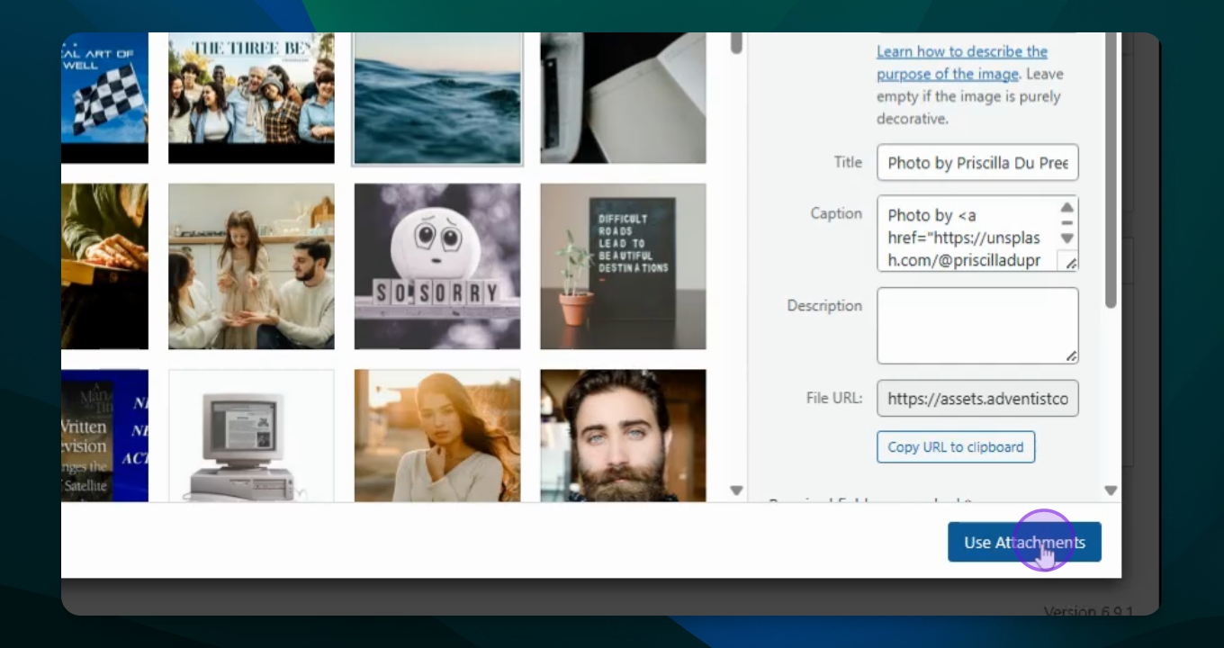Choose the So Sorry emoji thumbnail
The width and height of the screenshot is (1224, 648).
click(x=437, y=266)
